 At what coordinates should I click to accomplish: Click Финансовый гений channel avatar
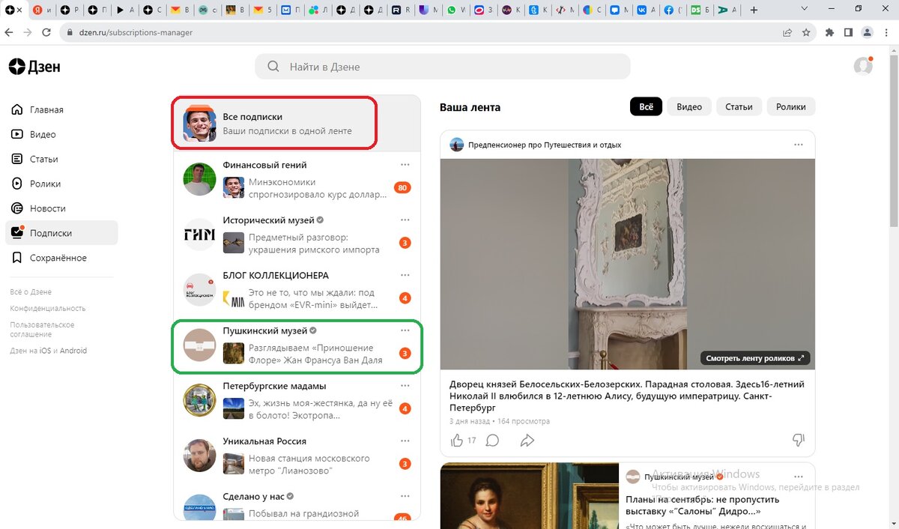pyautogui.click(x=200, y=180)
